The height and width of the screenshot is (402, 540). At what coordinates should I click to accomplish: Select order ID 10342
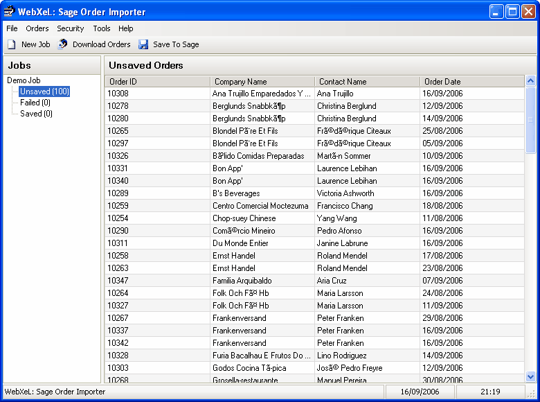point(118,342)
